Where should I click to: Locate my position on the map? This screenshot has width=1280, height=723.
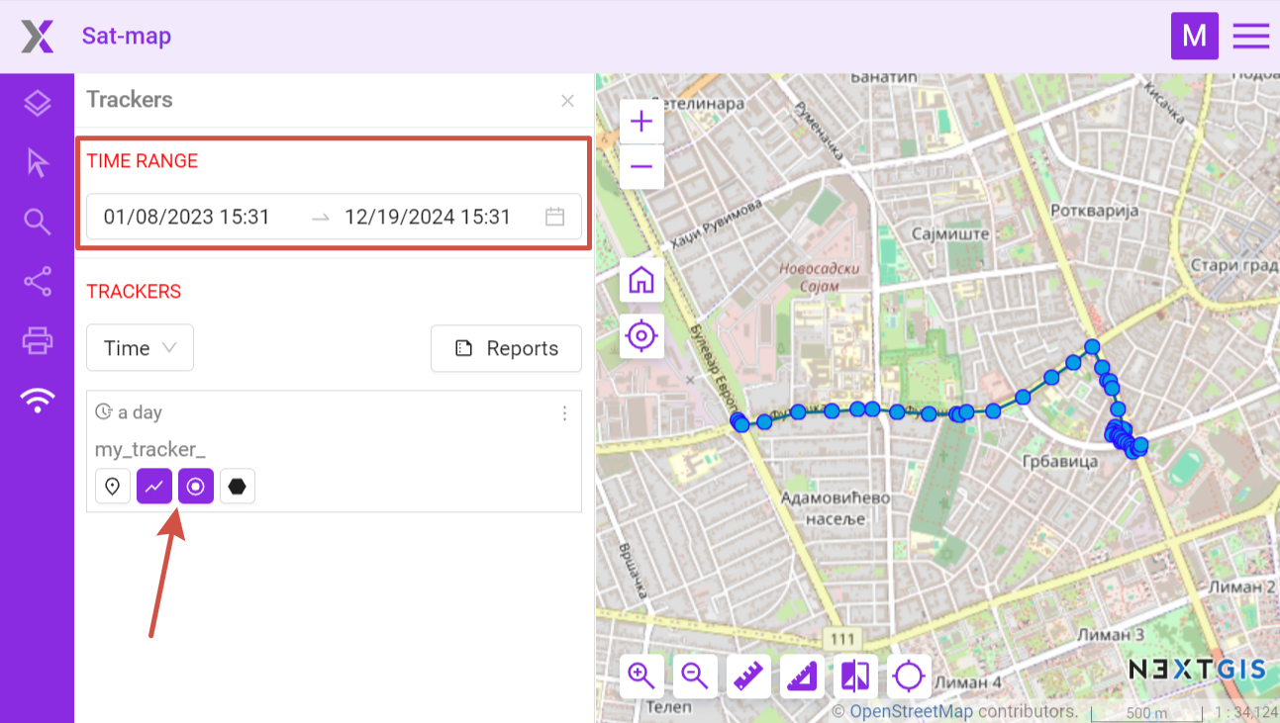click(641, 336)
